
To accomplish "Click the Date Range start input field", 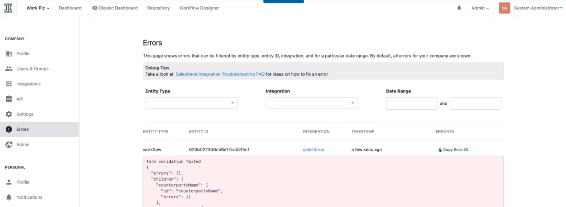I will pyautogui.click(x=411, y=103).
